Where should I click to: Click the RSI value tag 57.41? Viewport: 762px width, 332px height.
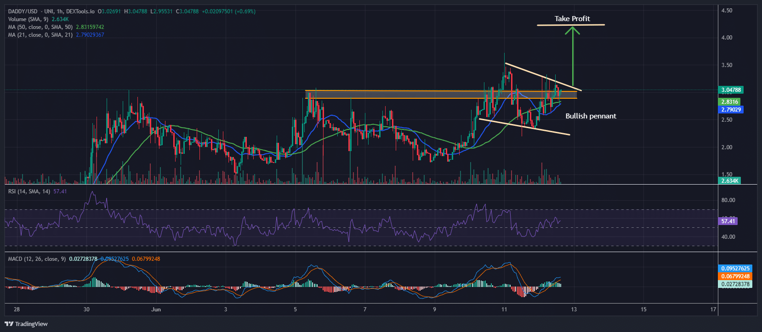(728, 221)
